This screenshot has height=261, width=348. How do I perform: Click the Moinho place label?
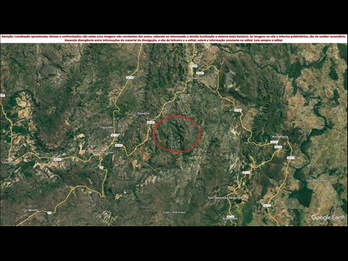pos(33,210)
